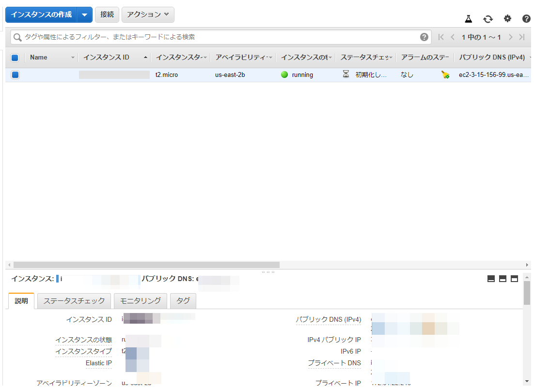Click the detail pane vertical scrollbar thumb
Screen dimensions: 534x388
[x=527, y=293]
